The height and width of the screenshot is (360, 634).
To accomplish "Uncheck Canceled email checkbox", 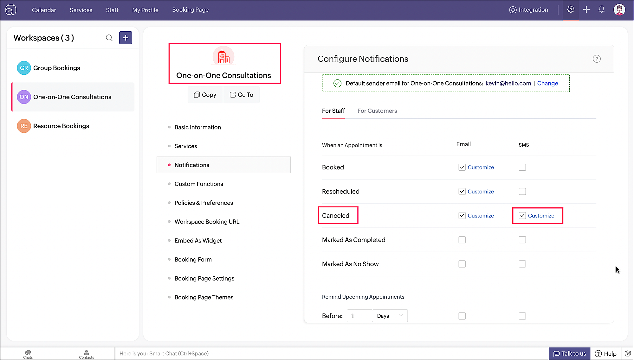I will [462, 216].
